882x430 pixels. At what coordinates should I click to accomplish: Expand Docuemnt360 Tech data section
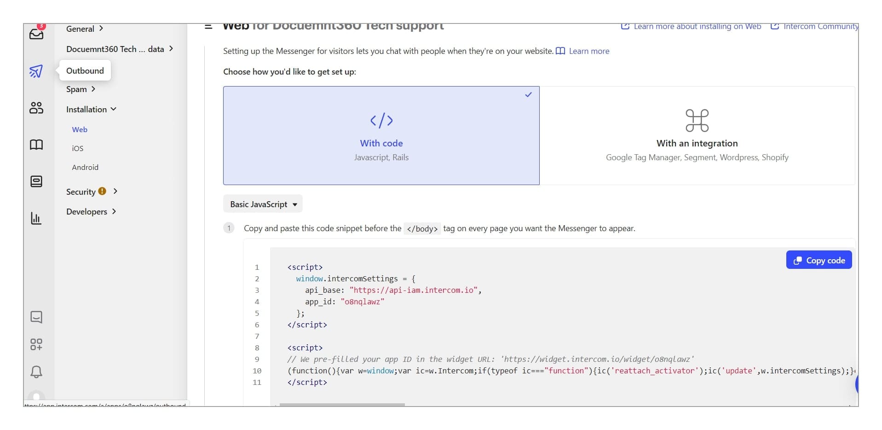pyautogui.click(x=120, y=49)
